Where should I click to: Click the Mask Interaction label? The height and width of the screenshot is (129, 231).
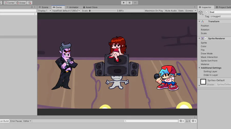point(209,57)
